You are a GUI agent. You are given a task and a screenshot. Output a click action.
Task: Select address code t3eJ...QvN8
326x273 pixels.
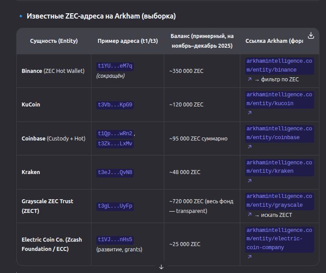pos(115,173)
